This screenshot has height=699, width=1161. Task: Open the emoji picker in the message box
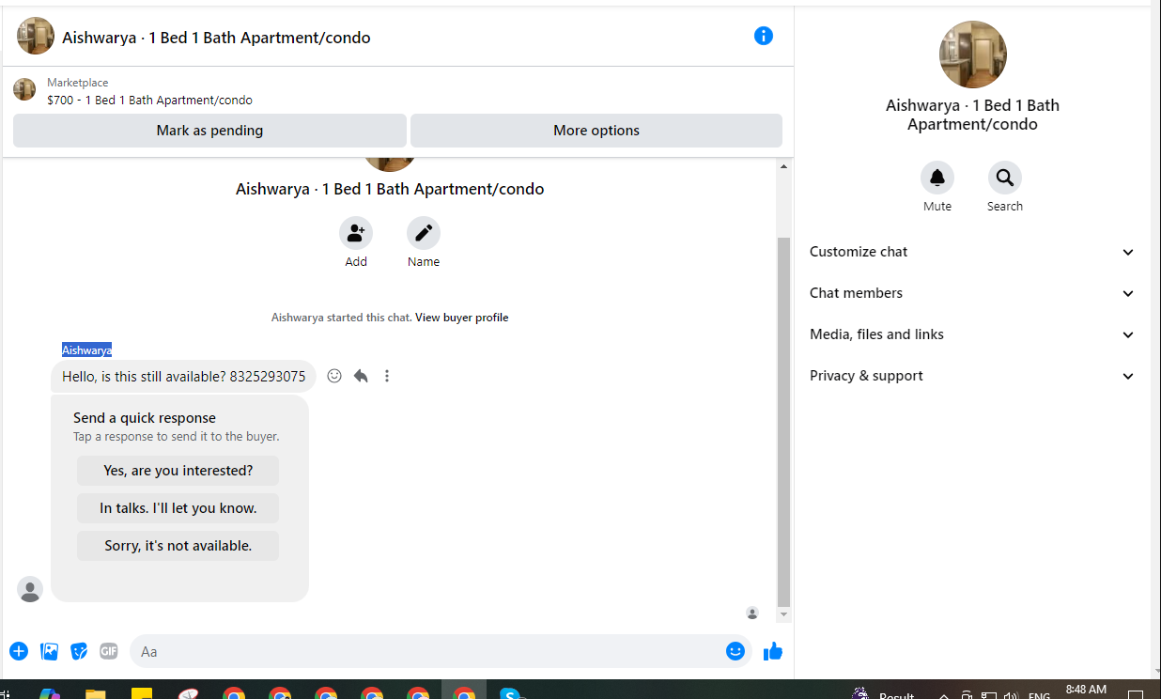point(735,651)
